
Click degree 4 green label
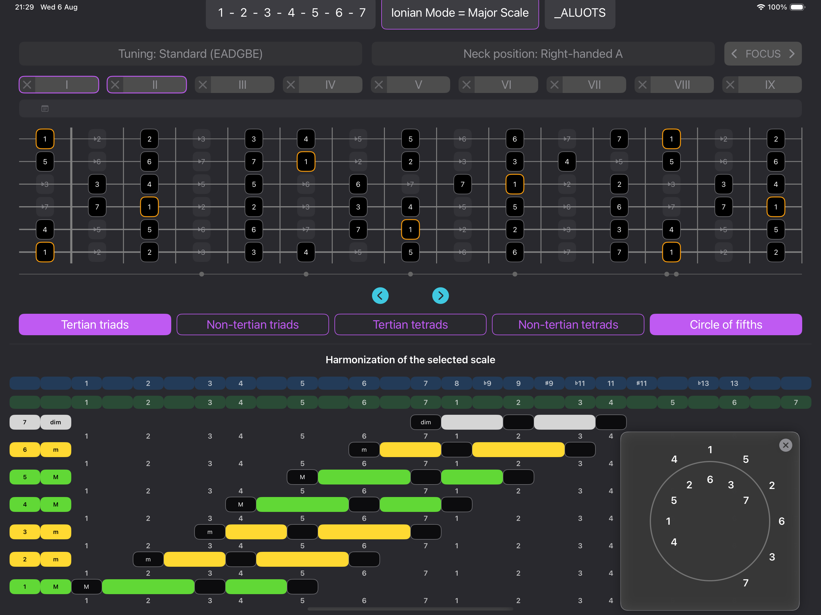[x=25, y=504]
